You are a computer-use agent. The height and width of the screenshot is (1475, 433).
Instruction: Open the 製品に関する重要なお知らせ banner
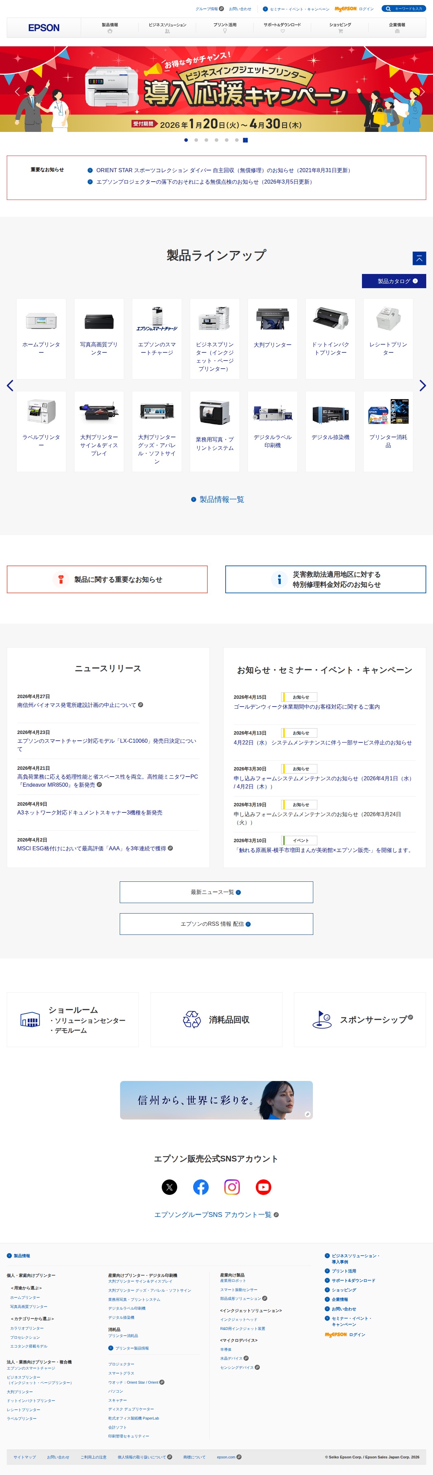point(107,579)
